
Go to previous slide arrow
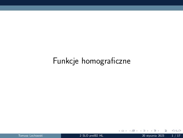(x=119, y=131)
